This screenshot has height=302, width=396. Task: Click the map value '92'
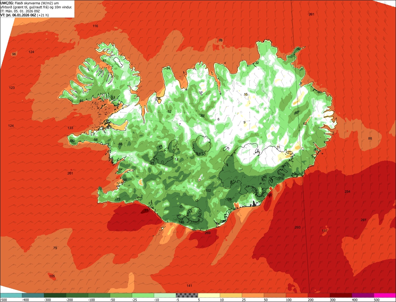pos(299,49)
